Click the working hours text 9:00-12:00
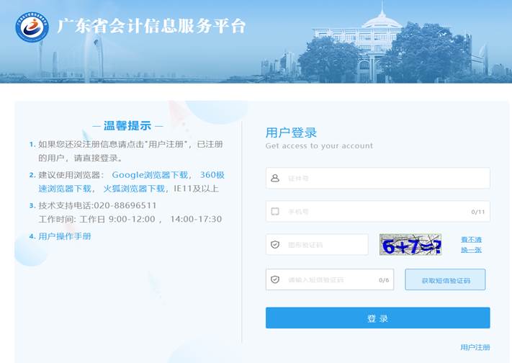The image size is (512, 363). [x=132, y=219]
